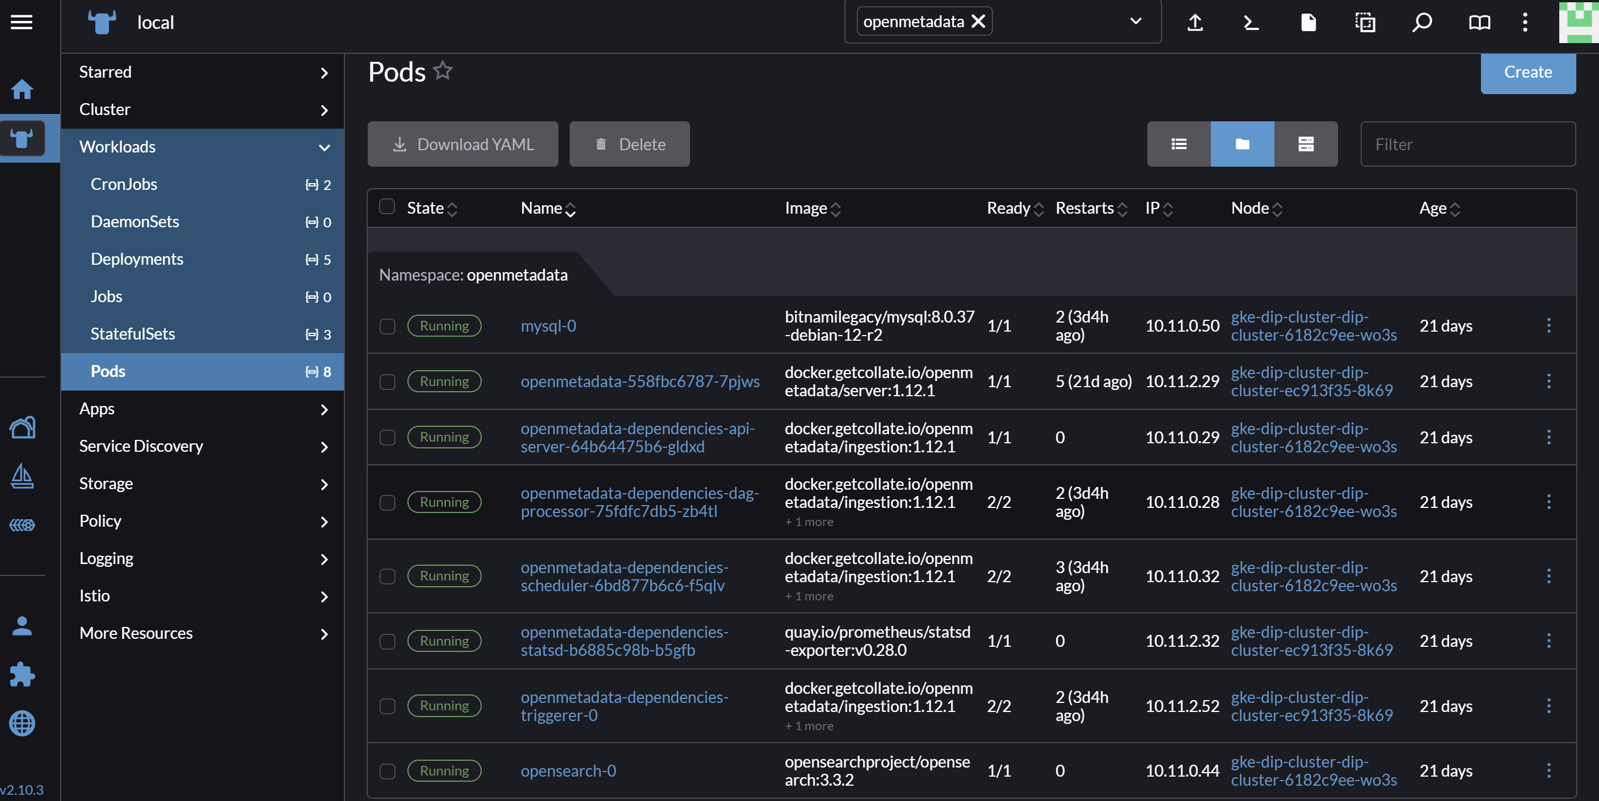Click Import YAML upload icon
Screen dimensions: 1599x801
pyautogui.click(x=1195, y=22)
